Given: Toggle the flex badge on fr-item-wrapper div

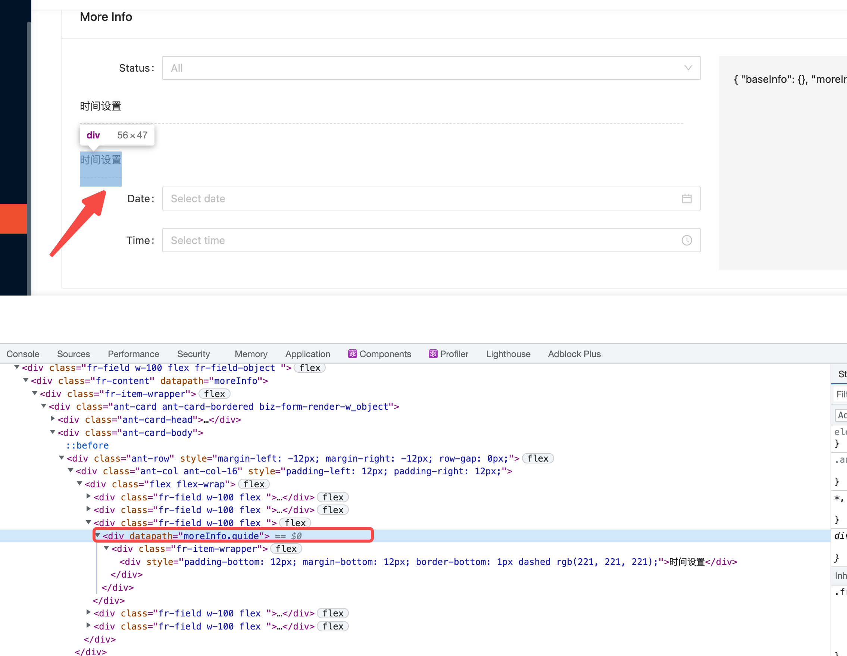Looking at the screenshot, I should 215,393.
